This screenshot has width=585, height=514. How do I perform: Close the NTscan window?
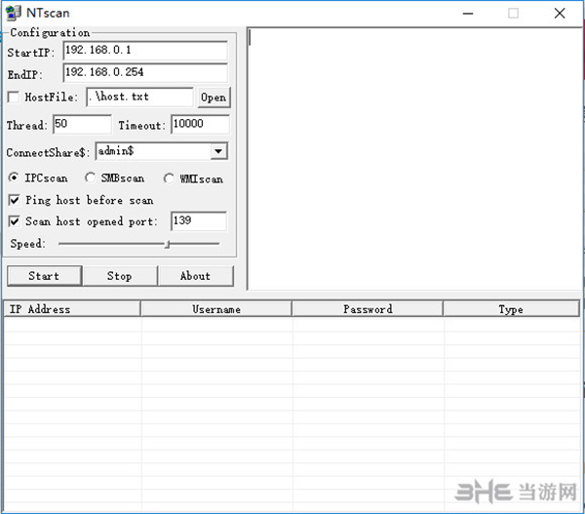560,14
